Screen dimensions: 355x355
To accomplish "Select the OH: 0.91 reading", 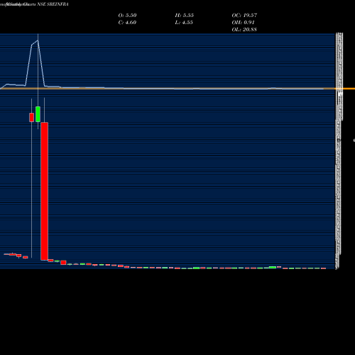I will pos(244,23).
